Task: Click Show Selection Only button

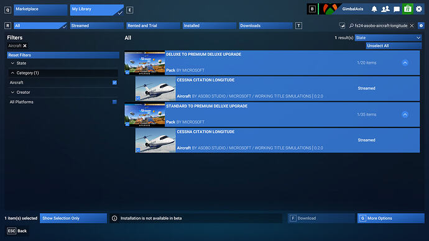Action: point(73,218)
